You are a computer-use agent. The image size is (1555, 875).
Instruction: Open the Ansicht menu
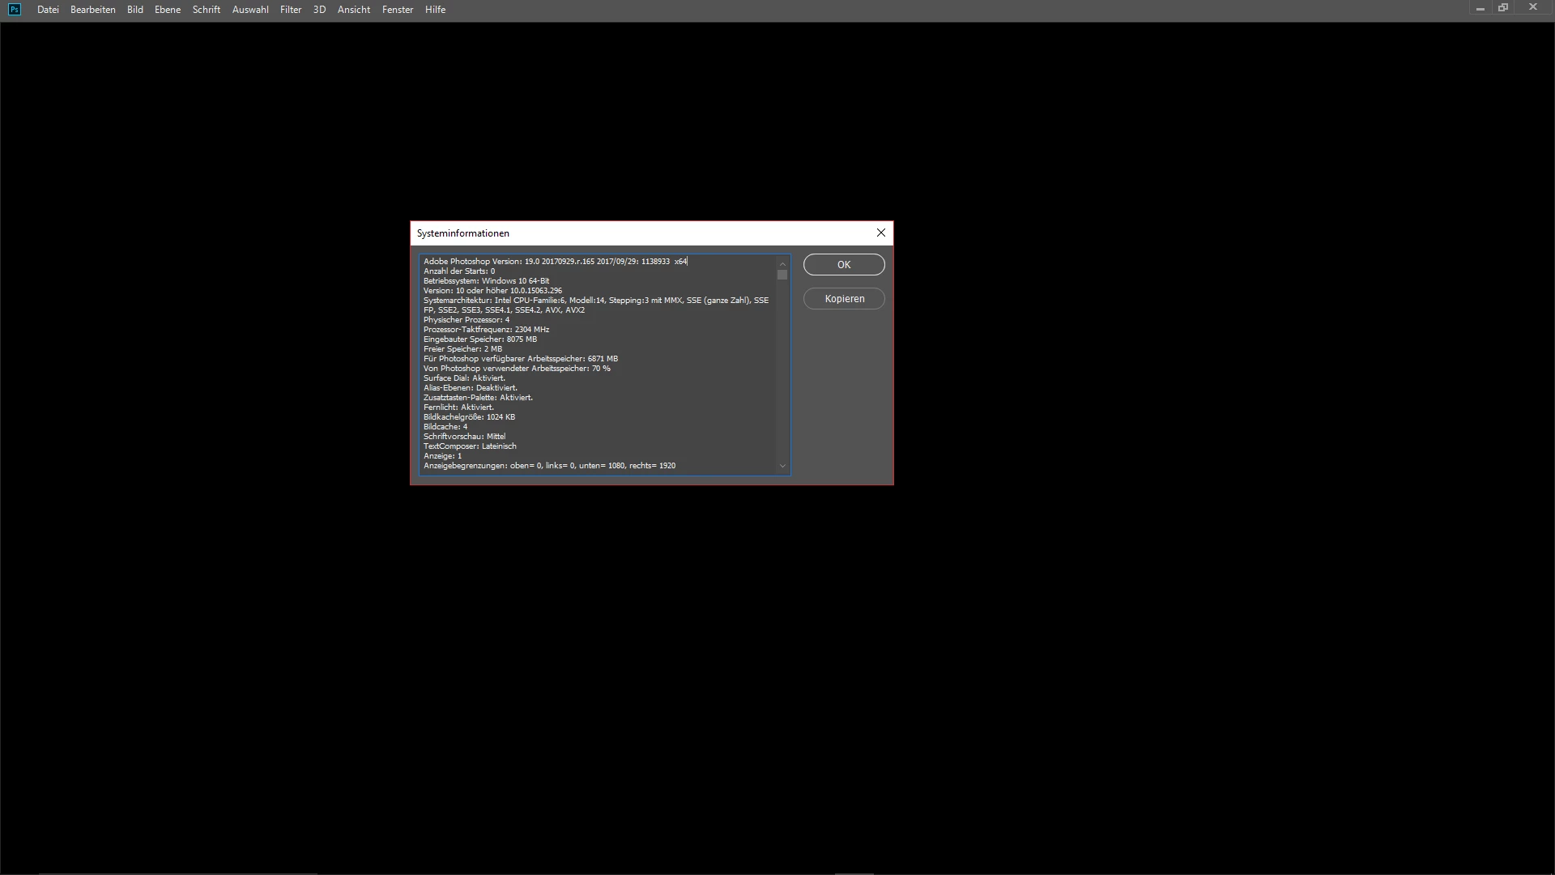coord(354,10)
